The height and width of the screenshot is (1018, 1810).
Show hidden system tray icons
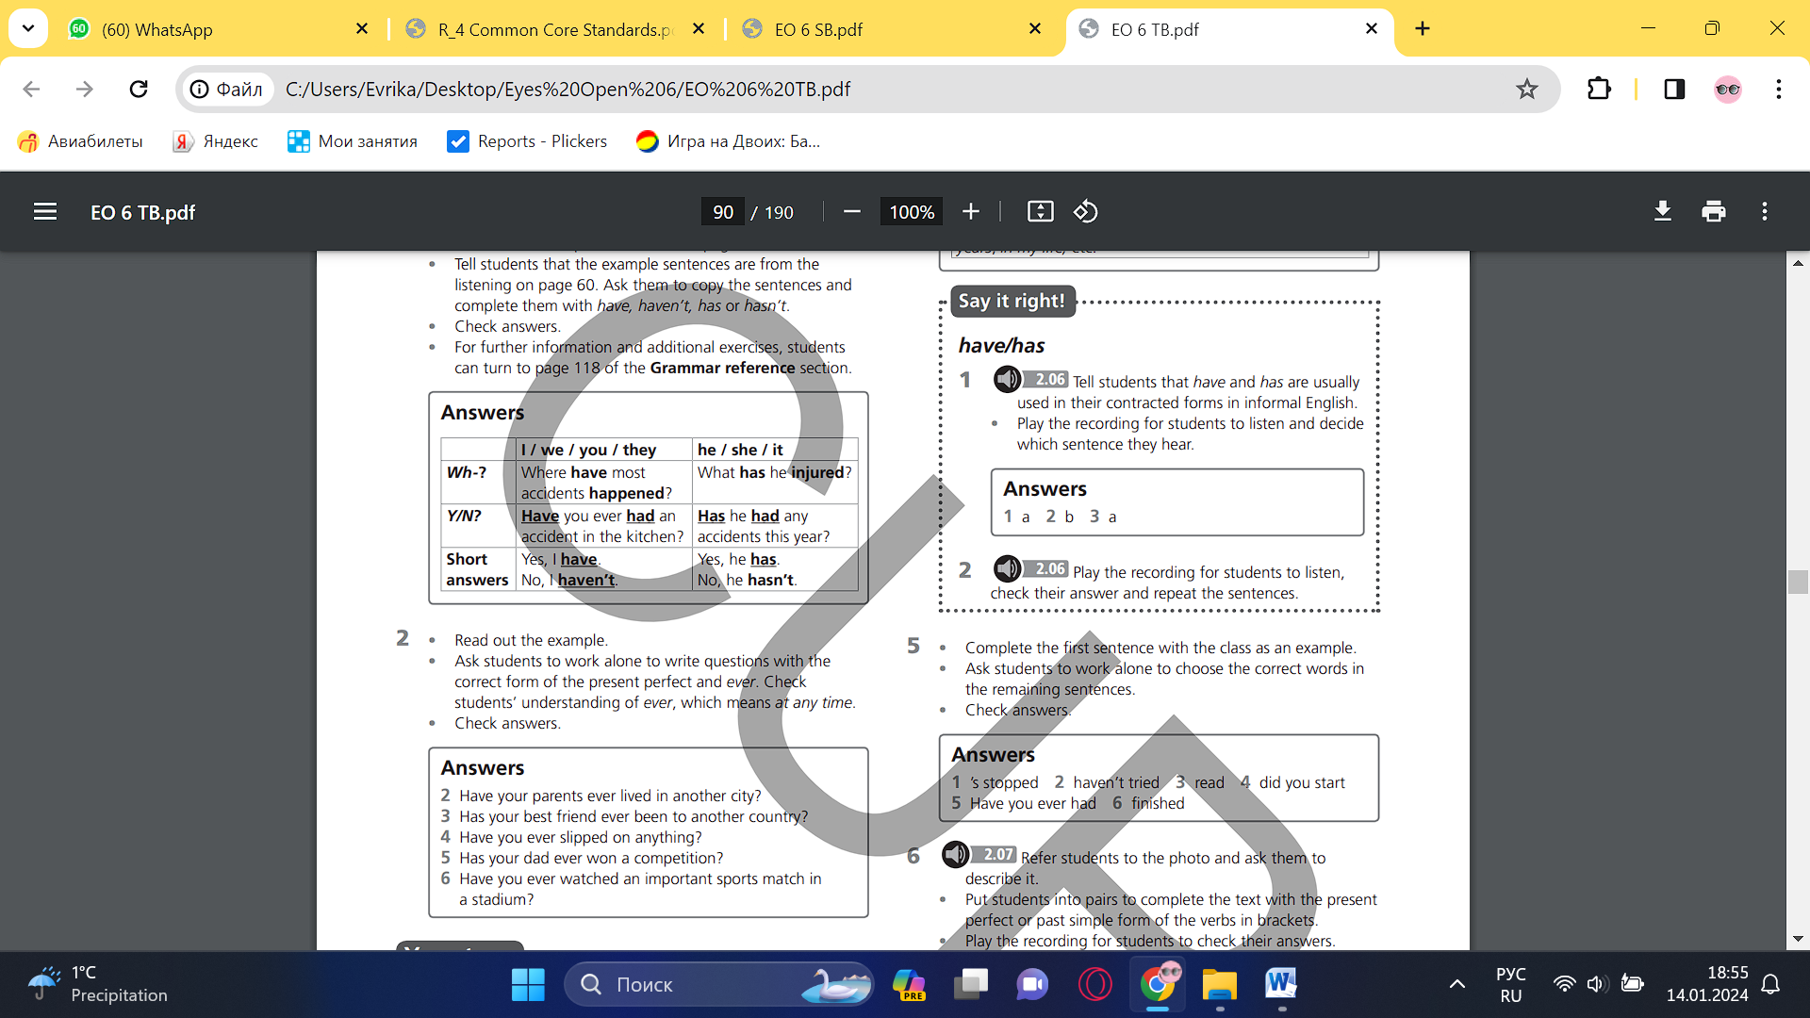(x=1456, y=984)
